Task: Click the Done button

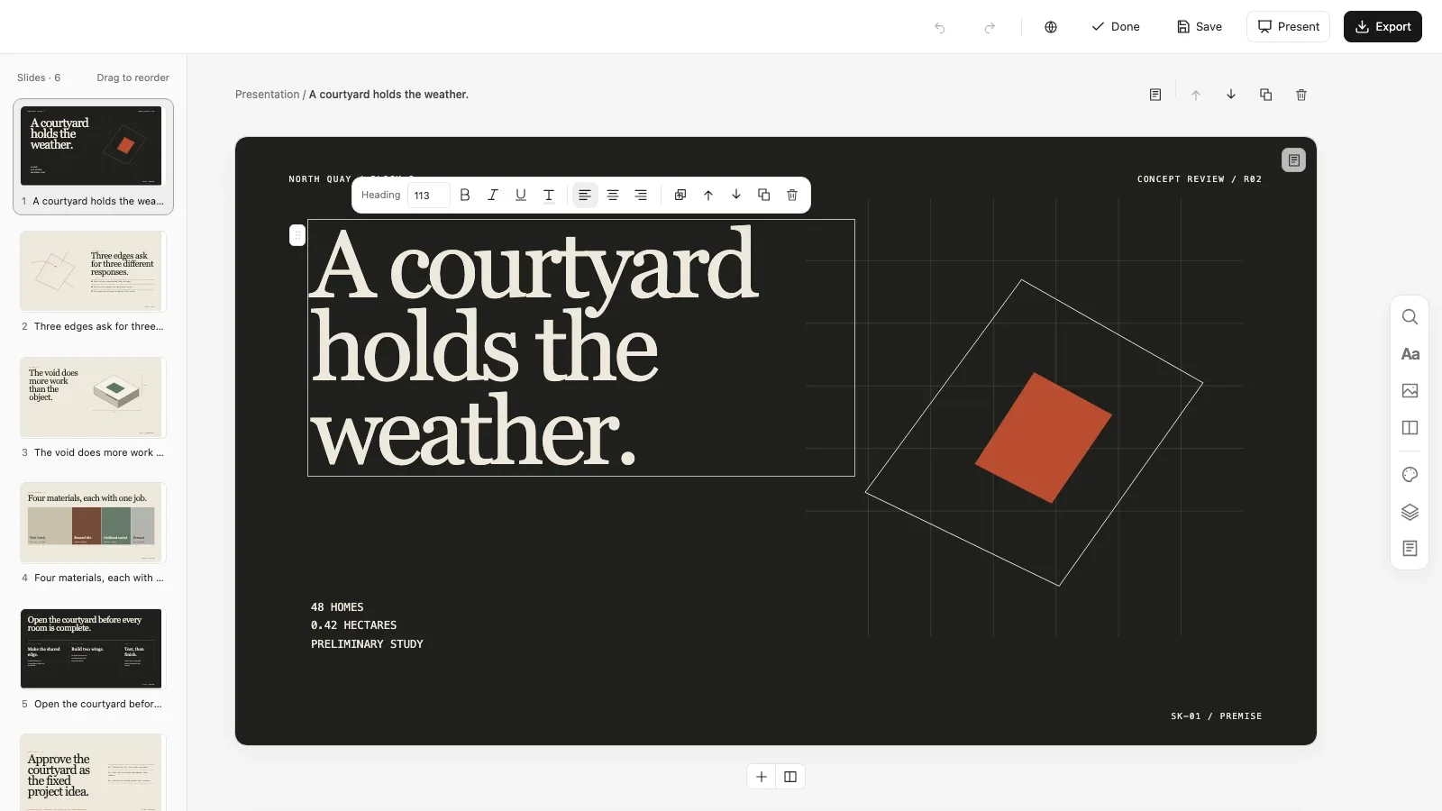Action: pyautogui.click(x=1116, y=27)
